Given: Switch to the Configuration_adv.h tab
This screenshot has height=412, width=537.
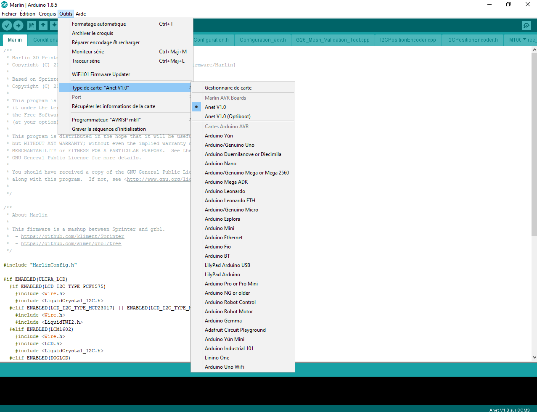Looking at the screenshot, I should click(x=262, y=40).
